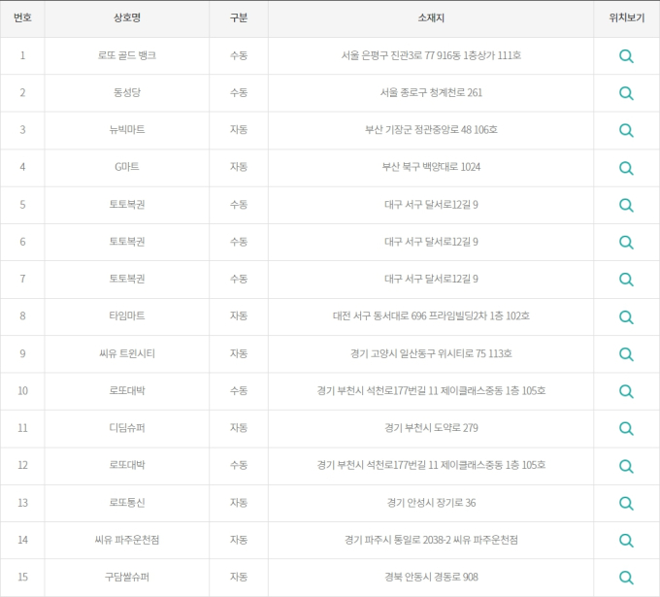Open magnifier icon in row number 12
660x597 pixels.
point(626,466)
